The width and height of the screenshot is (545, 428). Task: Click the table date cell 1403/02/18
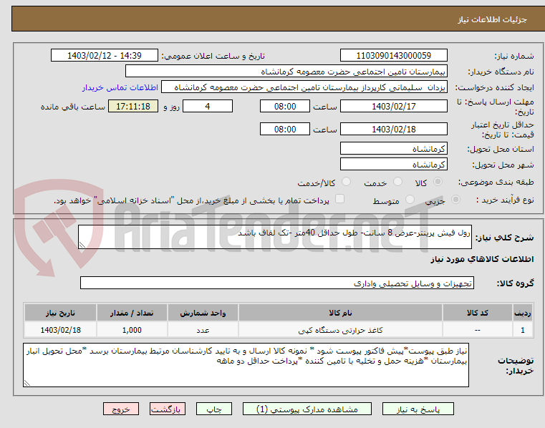(x=60, y=330)
